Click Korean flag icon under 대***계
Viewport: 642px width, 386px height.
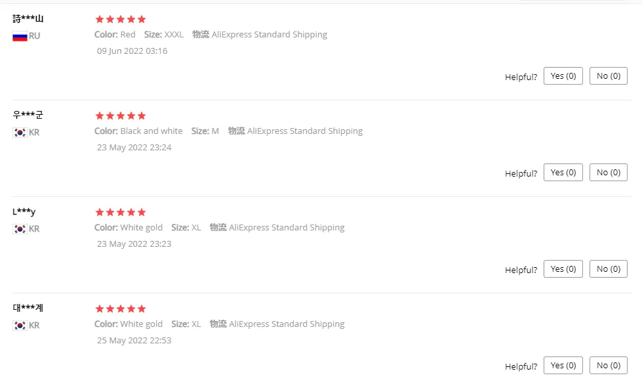coord(20,326)
